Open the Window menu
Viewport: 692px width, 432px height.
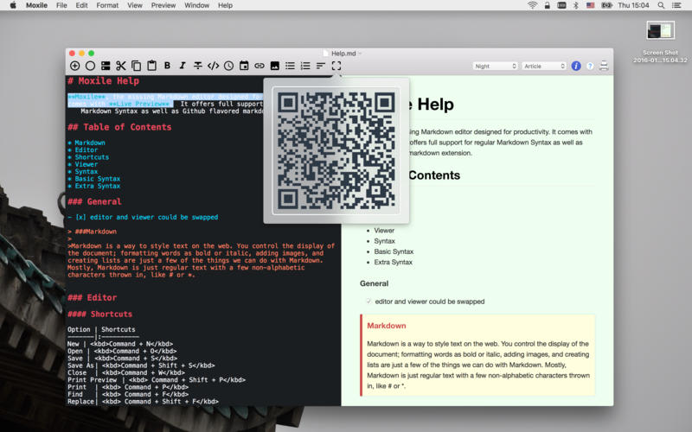point(197,5)
